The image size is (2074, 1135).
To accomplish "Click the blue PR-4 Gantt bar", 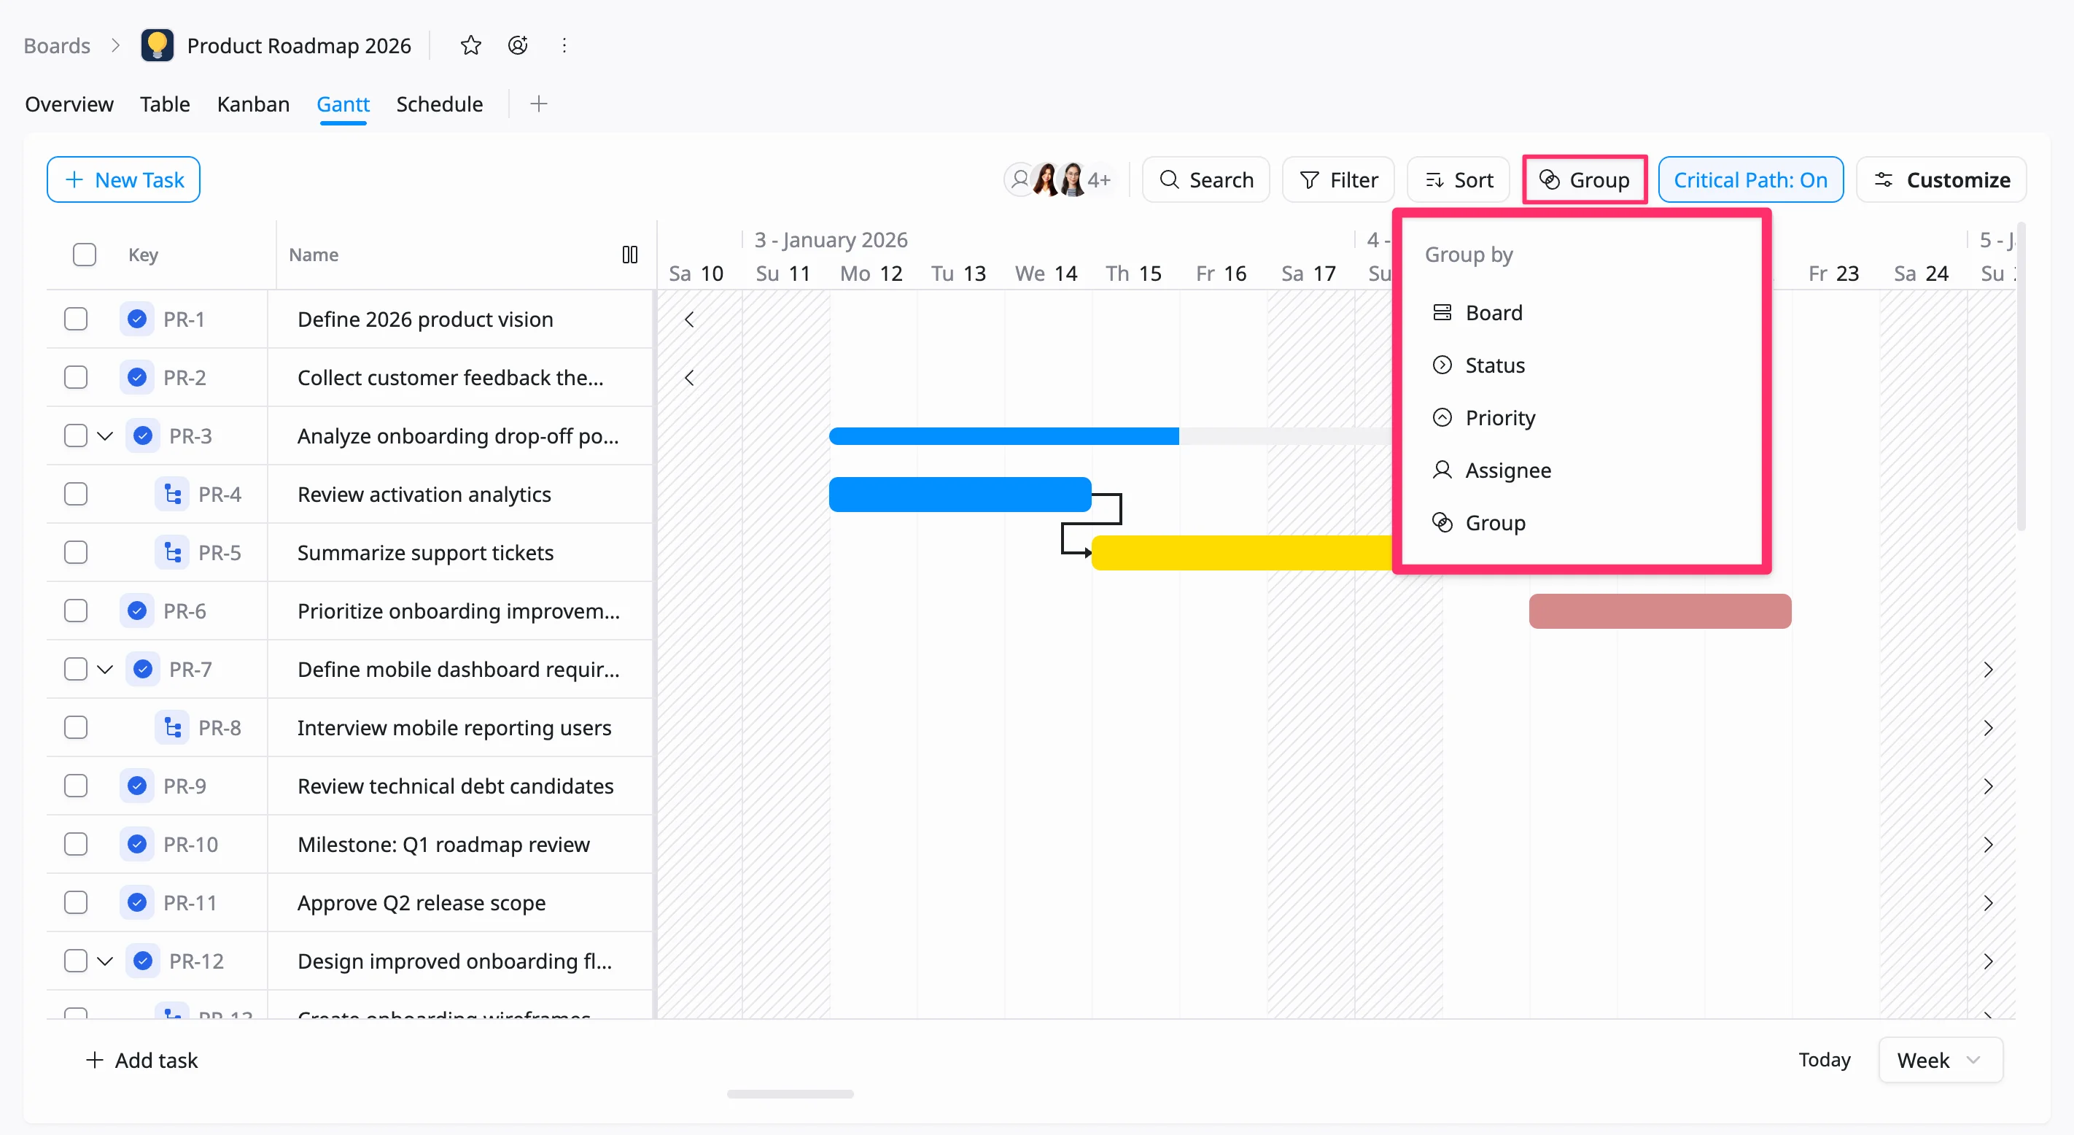I will click(960, 494).
